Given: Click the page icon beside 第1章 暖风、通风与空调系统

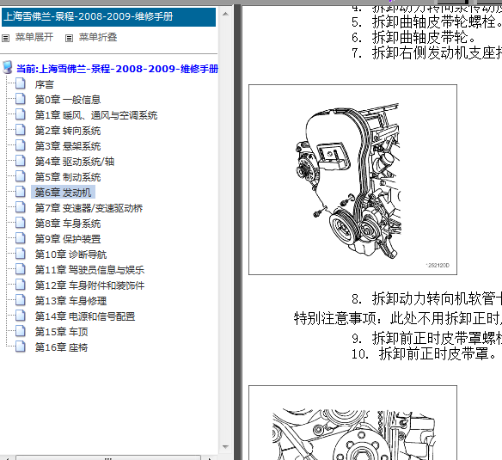Looking at the screenshot, I should point(21,114).
